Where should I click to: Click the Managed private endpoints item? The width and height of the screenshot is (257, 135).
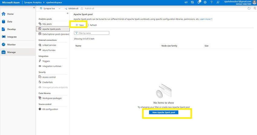pos(53,87)
